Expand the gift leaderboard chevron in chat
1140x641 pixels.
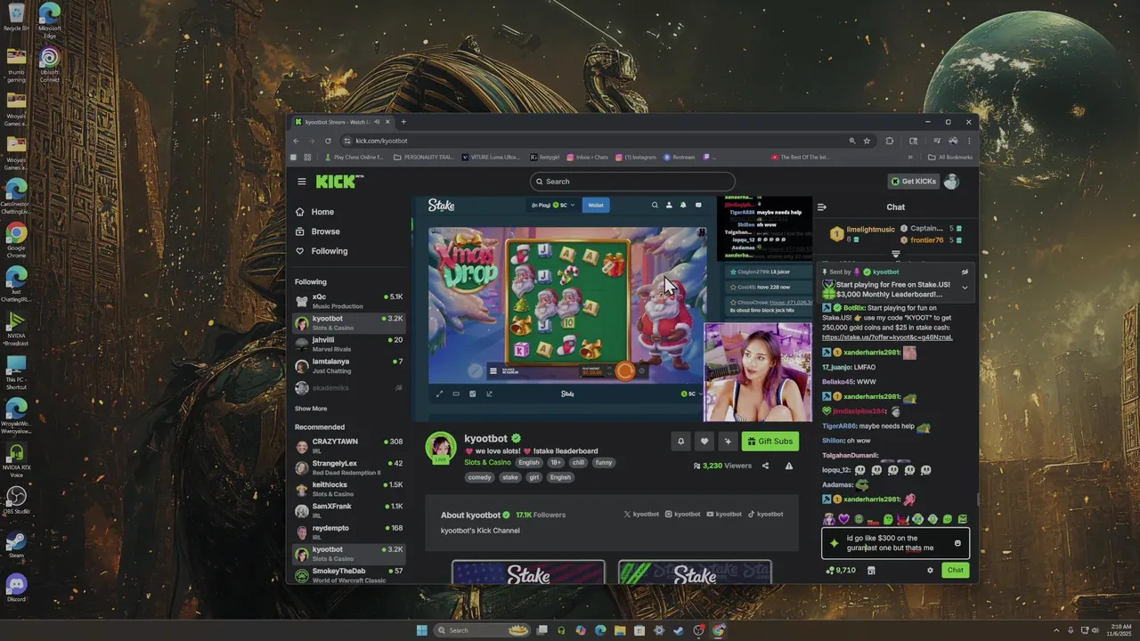pyautogui.click(x=895, y=254)
